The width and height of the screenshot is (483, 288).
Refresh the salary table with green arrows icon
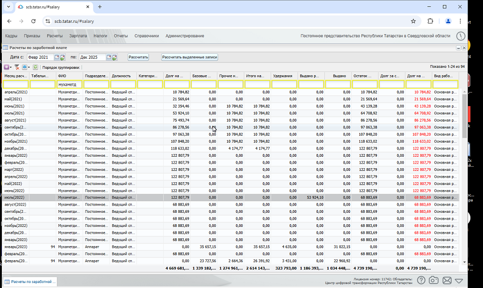(x=36, y=67)
